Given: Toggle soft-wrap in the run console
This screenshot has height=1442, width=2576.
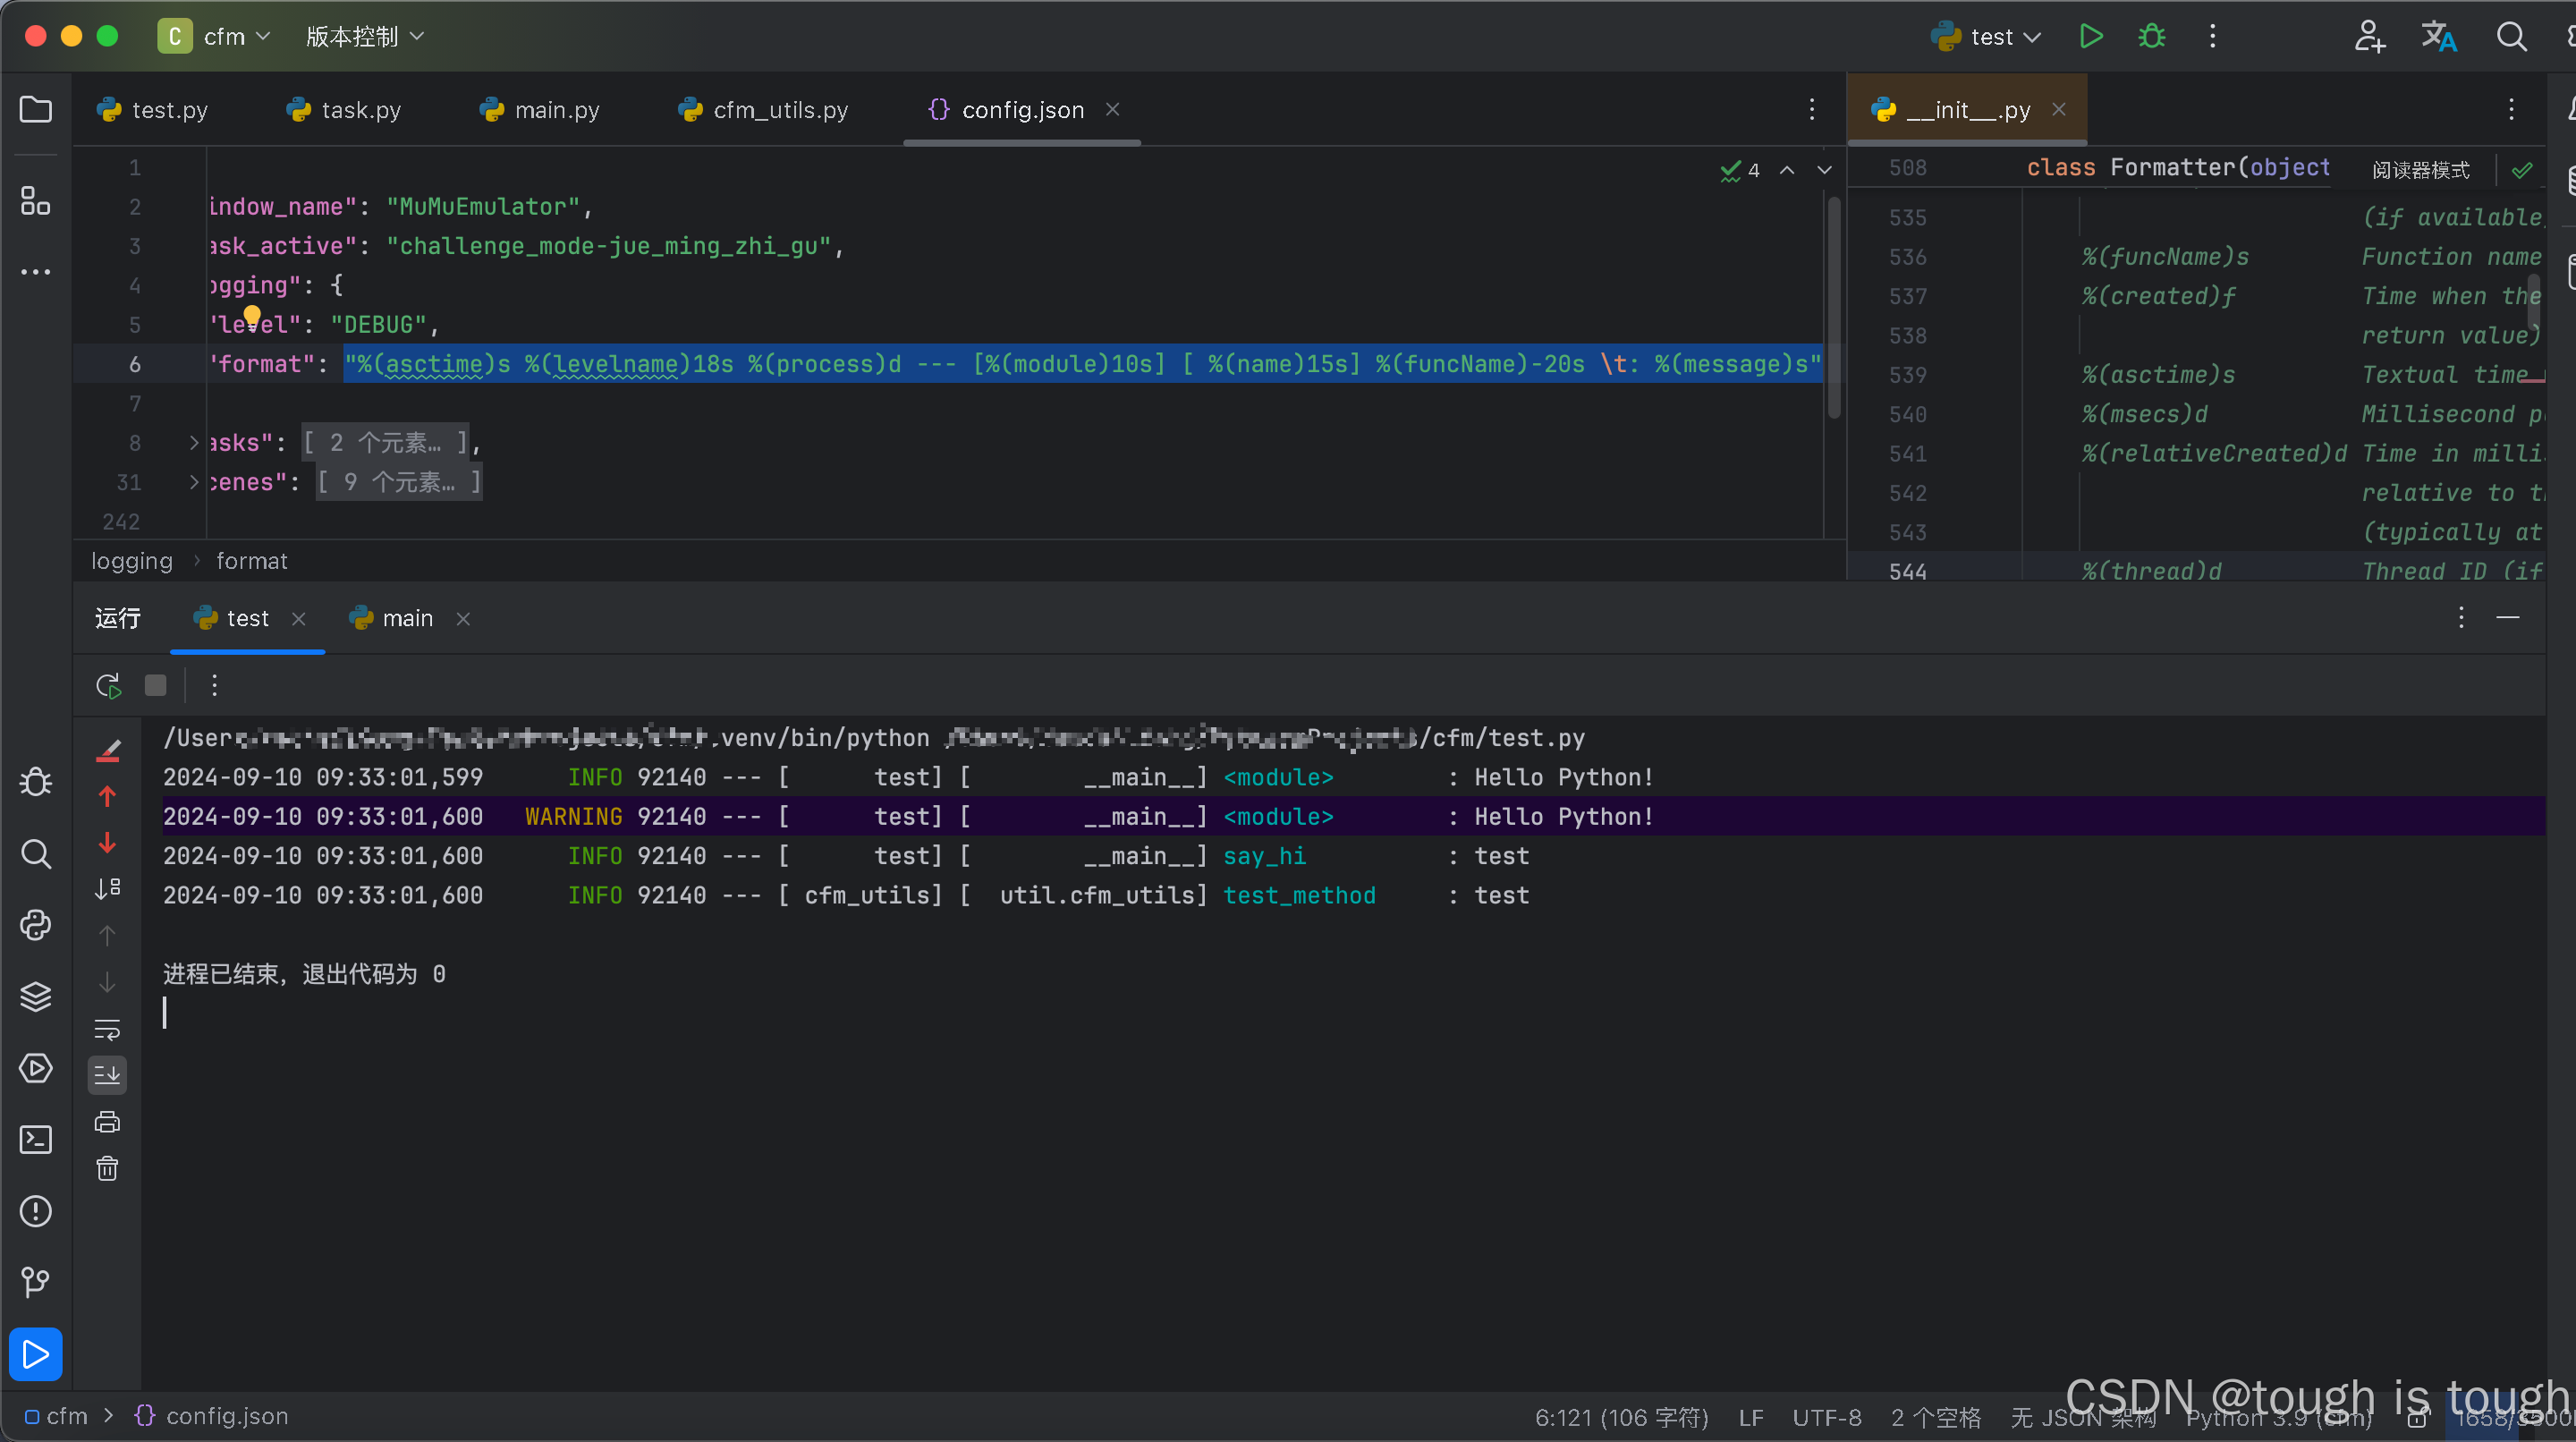Looking at the screenshot, I should click(107, 1029).
